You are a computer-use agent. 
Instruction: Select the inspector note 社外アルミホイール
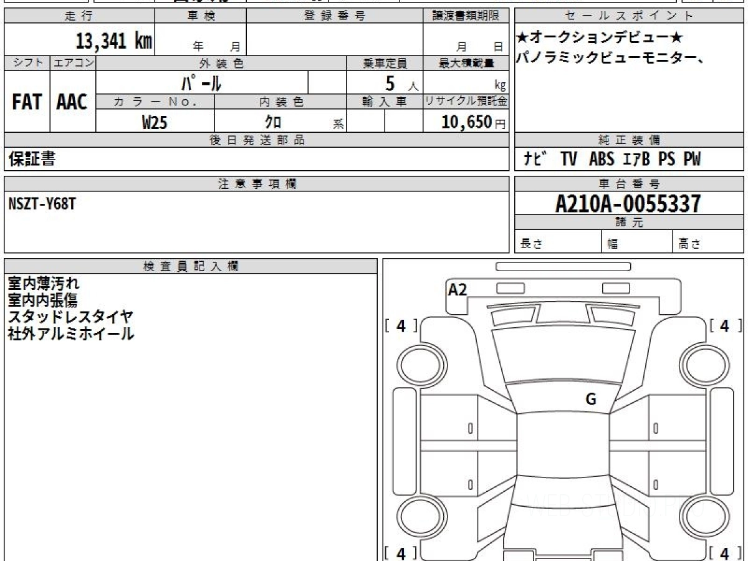(71, 333)
